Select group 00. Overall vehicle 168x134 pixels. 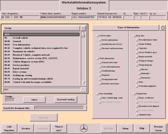coord(41,38)
